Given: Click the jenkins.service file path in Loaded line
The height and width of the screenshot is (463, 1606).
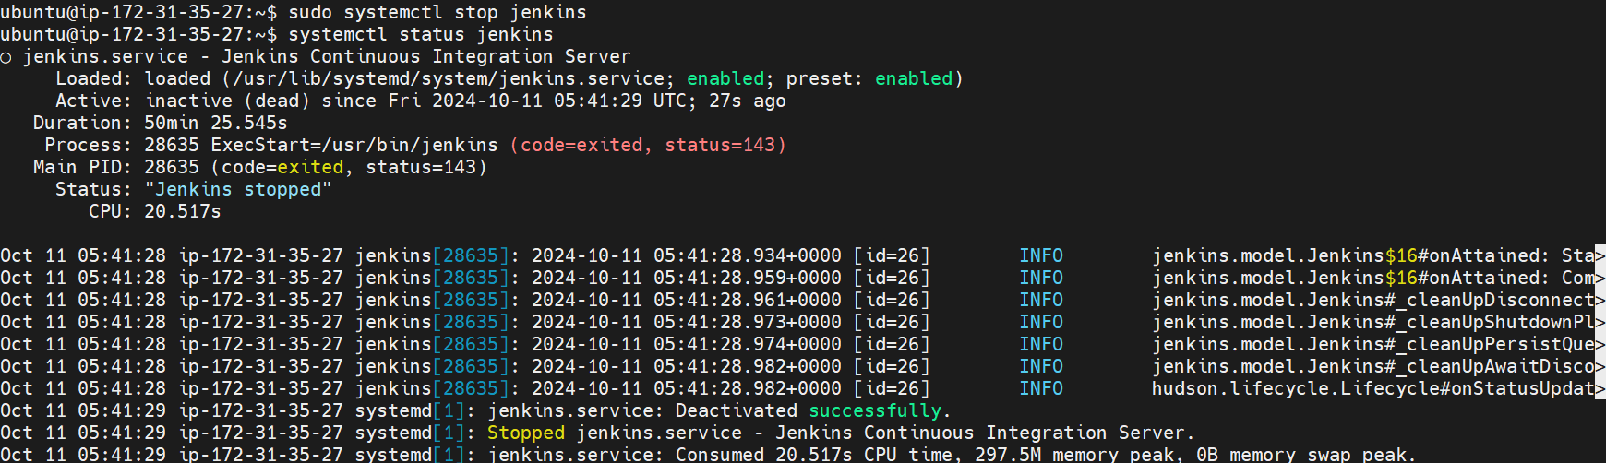Looking at the screenshot, I should (x=449, y=79).
